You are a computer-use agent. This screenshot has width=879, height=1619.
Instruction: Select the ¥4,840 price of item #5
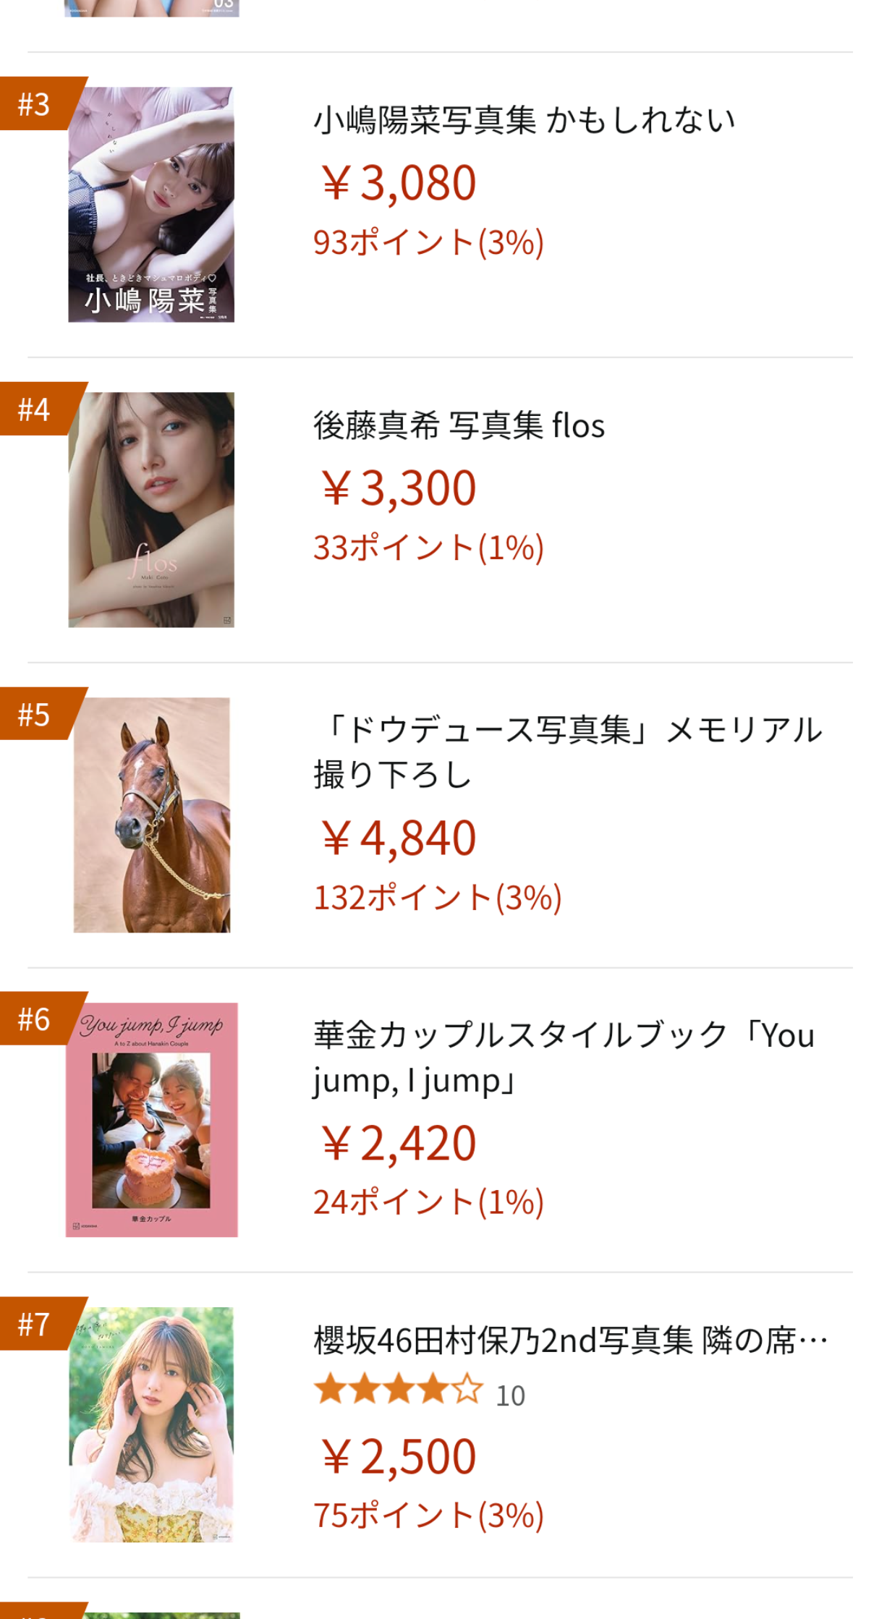pos(398,838)
